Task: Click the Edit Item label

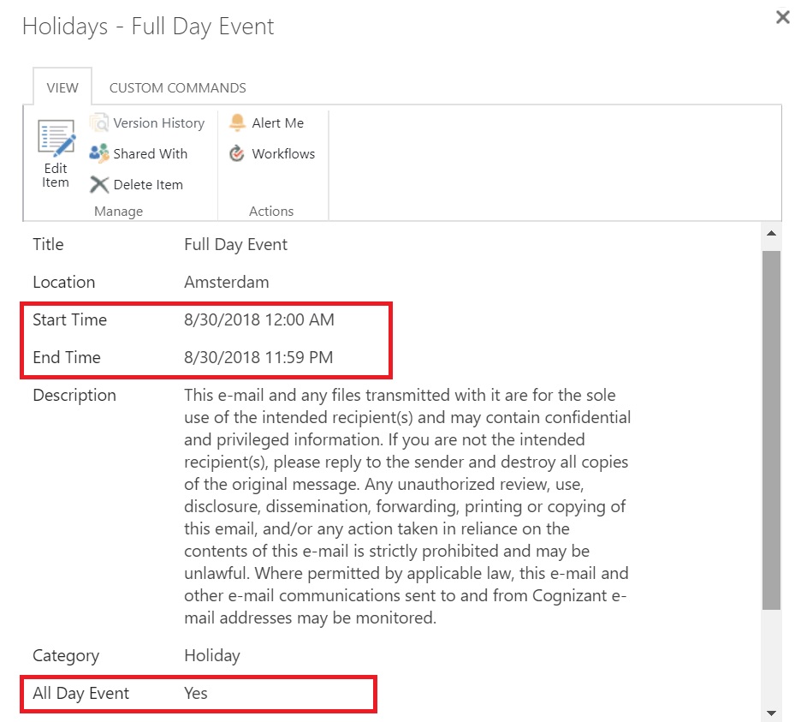Action: (55, 176)
